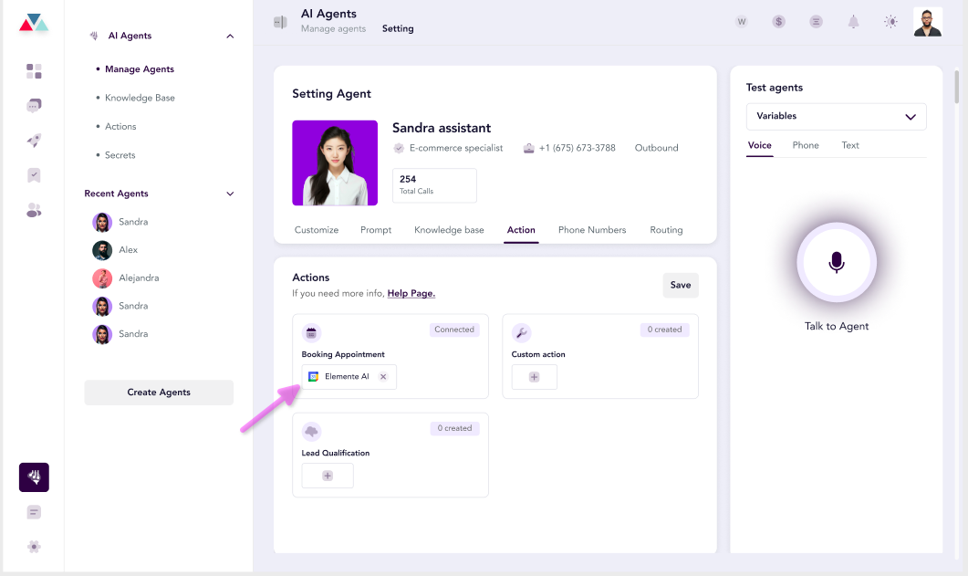Open the Help Page link
The image size is (968, 576).
[411, 293]
